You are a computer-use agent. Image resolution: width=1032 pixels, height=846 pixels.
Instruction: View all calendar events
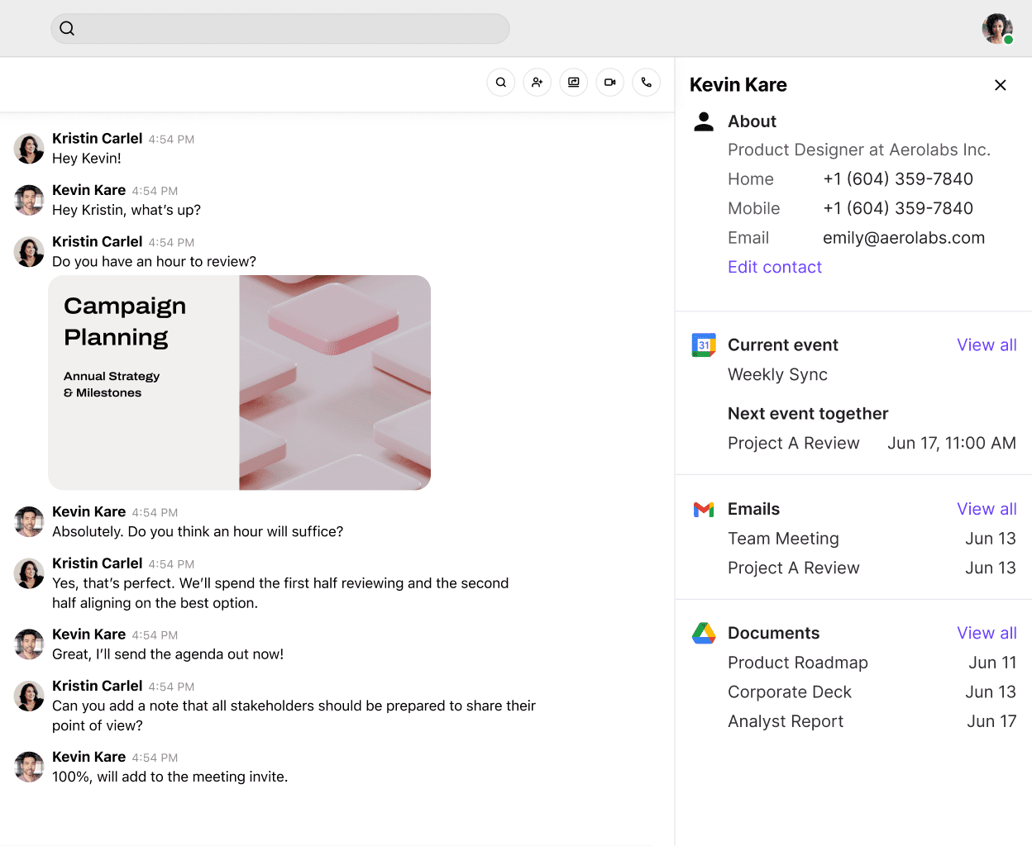pos(987,345)
